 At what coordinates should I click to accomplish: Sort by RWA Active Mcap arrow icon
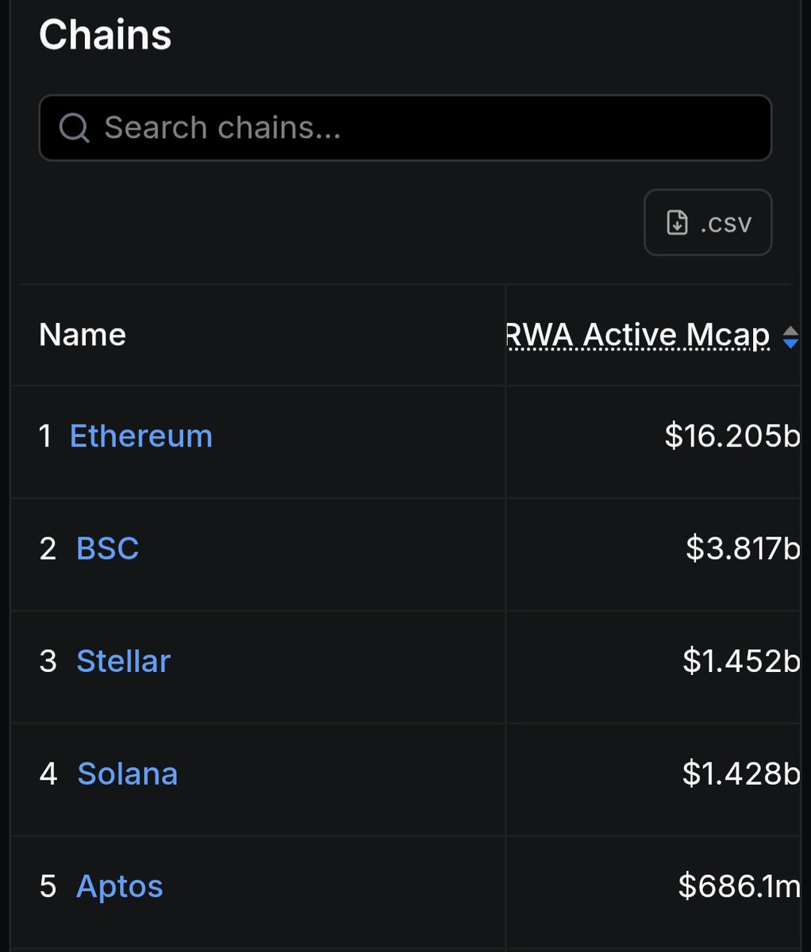click(x=790, y=337)
